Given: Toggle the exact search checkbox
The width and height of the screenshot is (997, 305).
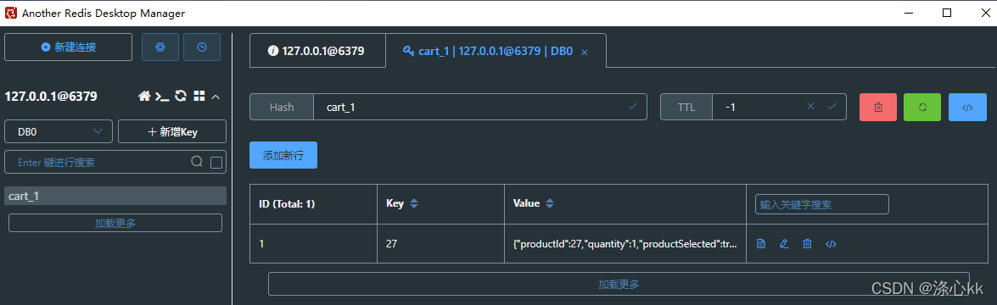Looking at the screenshot, I should 216,163.
